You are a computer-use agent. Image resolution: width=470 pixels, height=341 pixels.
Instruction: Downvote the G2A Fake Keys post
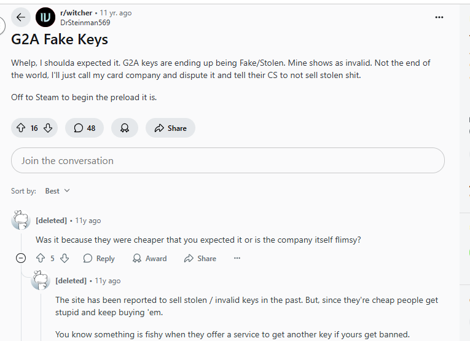(48, 128)
